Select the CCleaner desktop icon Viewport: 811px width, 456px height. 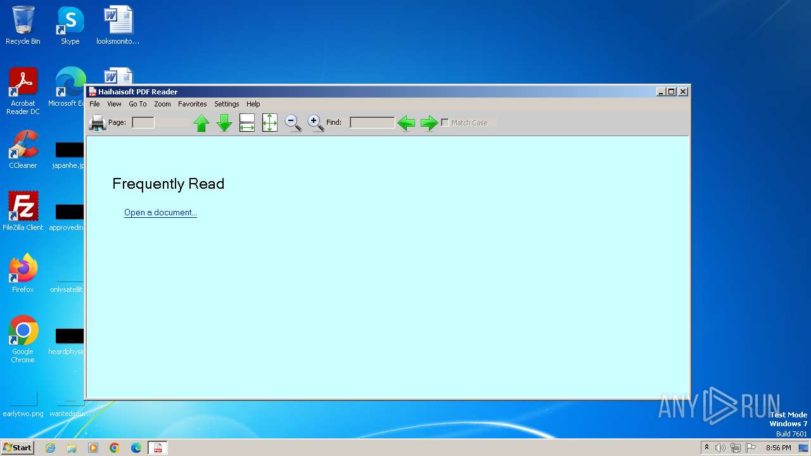pyautogui.click(x=23, y=149)
